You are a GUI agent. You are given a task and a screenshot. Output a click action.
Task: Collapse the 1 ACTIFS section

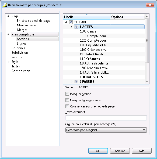click(x=71, y=27)
